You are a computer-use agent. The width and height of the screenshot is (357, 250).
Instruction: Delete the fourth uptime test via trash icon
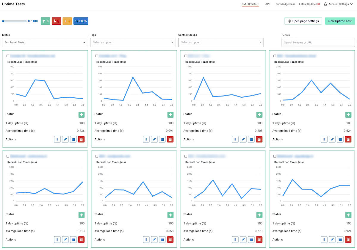click(348, 139)
